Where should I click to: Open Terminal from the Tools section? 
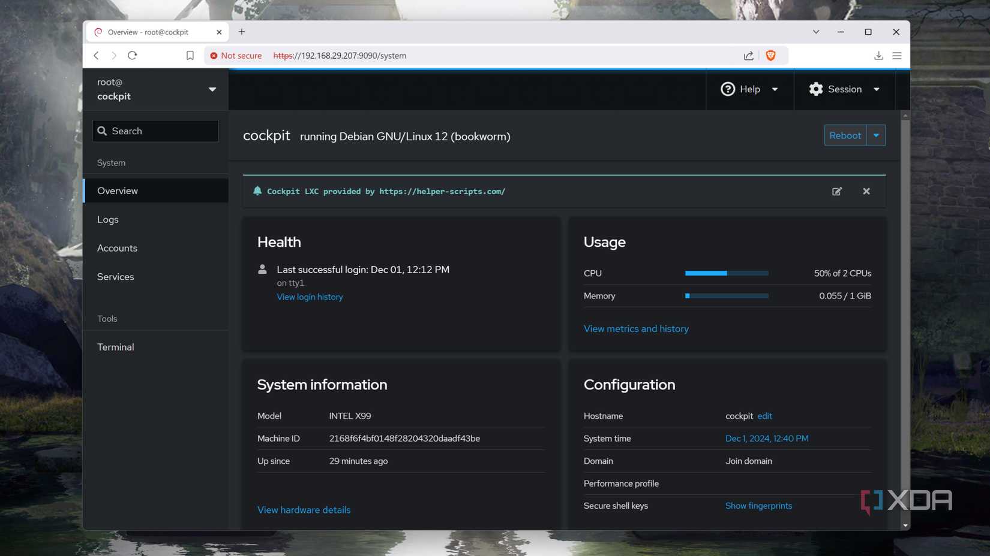(x=116, y=347)
